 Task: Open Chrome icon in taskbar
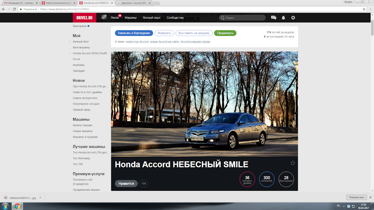tap(17, 206)
